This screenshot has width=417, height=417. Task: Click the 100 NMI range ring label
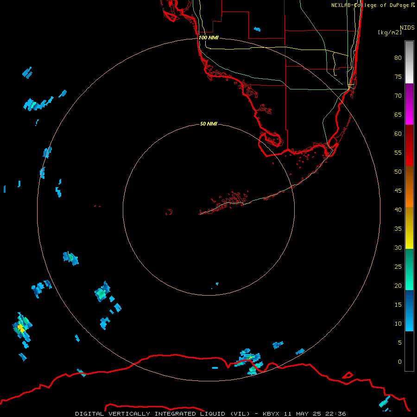pos(208,38)
